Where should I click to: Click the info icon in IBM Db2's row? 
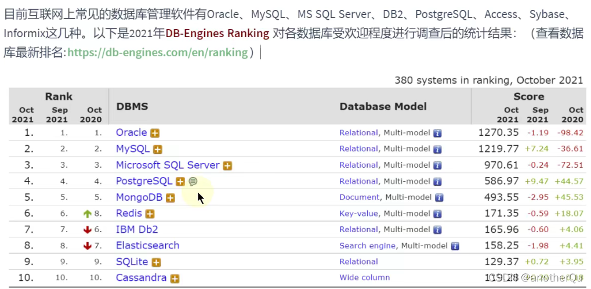click(x=437, y=230)
